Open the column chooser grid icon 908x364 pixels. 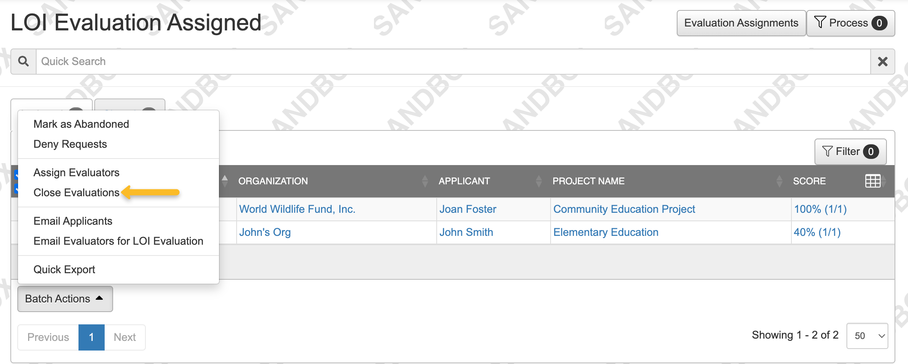(x=873, y=181)
